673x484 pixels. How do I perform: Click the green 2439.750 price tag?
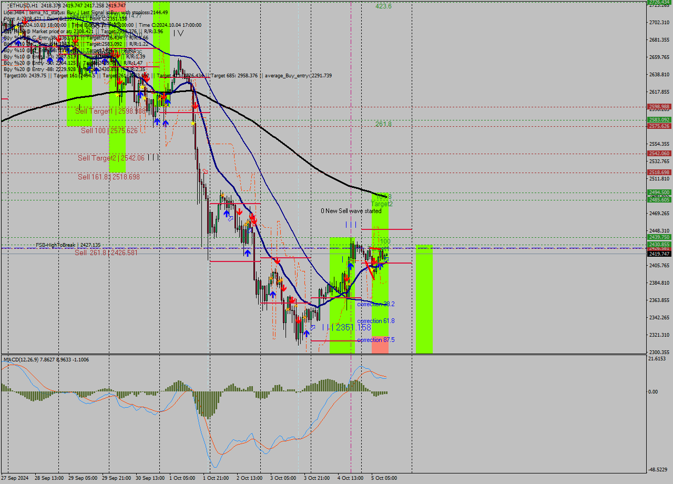(x=659, y=237)
